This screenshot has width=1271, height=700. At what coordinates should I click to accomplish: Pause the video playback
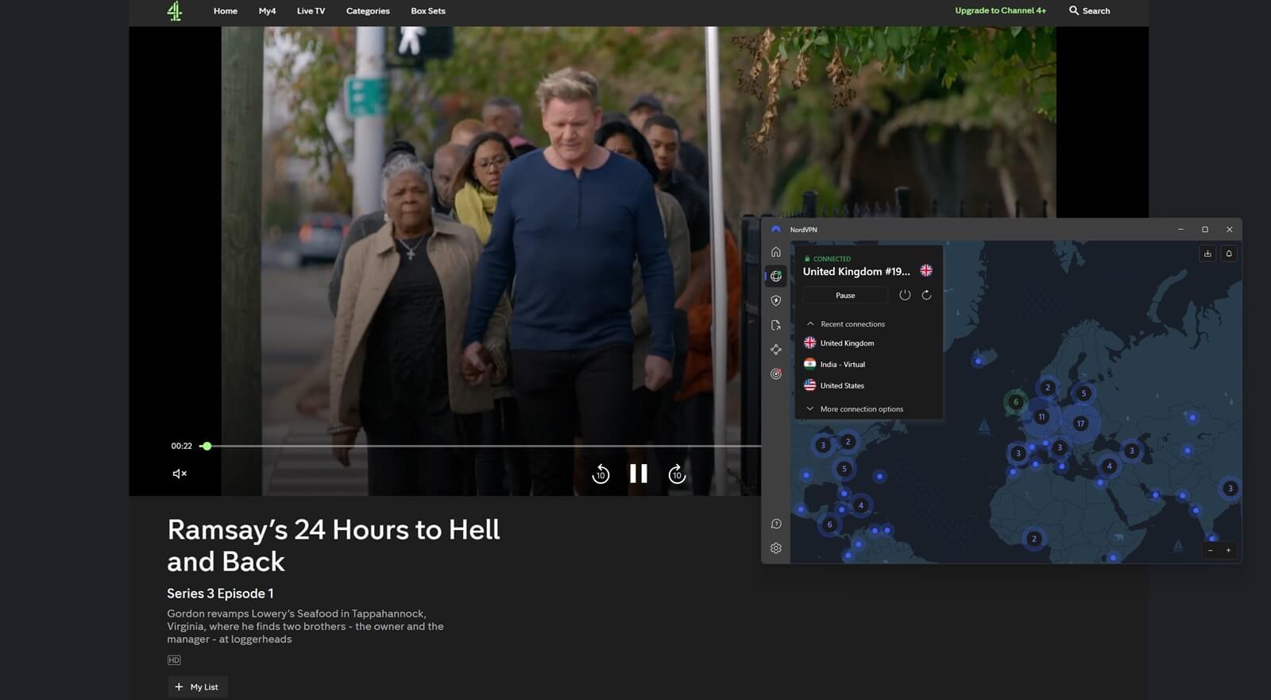click(x=639, y=474)
